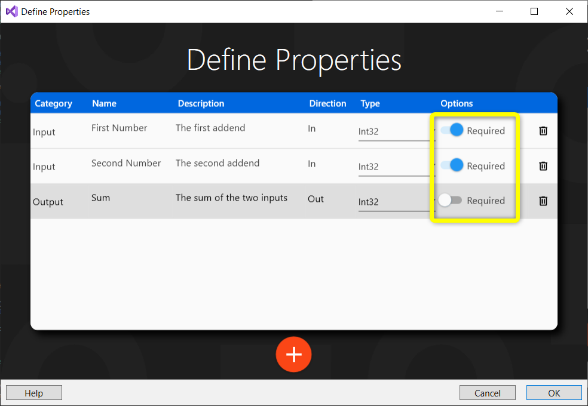Click the Visual Studio logo in the title bar
This screenshot has height=406, width=588.
[11, 11]
